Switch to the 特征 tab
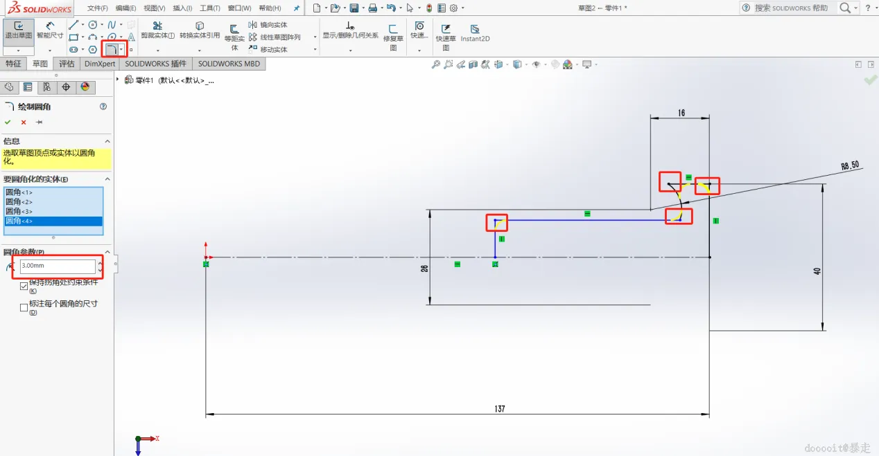The width and height of the screenshot is (879, 456). (x=13, y=64)
